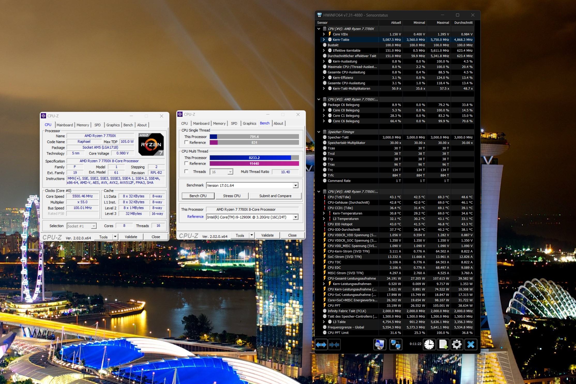Click the Infinity Fabric Takt sensor icon

(325, 311)
